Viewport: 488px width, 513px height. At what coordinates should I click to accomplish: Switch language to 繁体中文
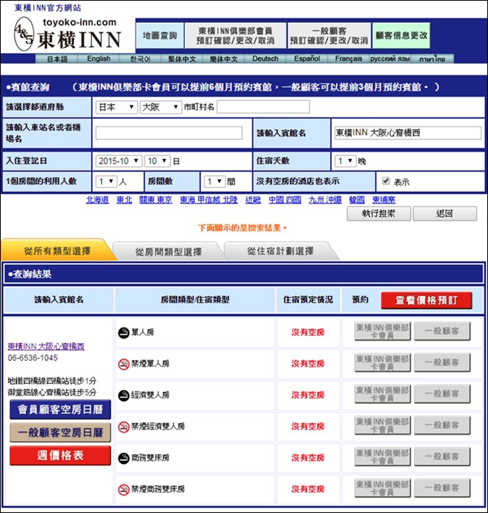coord(182,59)
